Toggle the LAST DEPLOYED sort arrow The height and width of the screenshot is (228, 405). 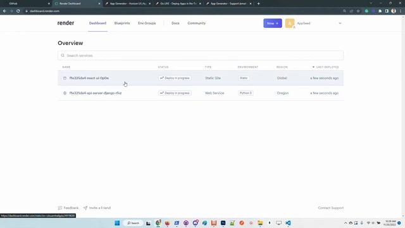[x=313, y=67]
